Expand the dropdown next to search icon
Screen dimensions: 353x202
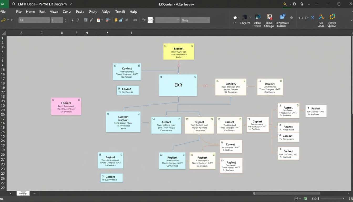pos(290,4)
